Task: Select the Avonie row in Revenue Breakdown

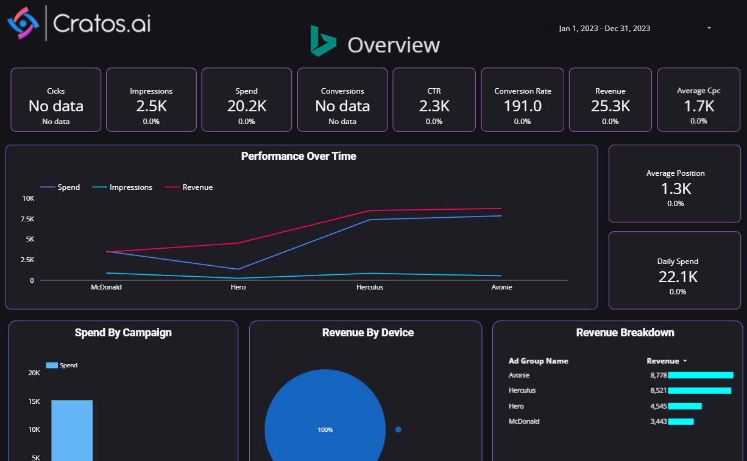Action: coord(621,375)
